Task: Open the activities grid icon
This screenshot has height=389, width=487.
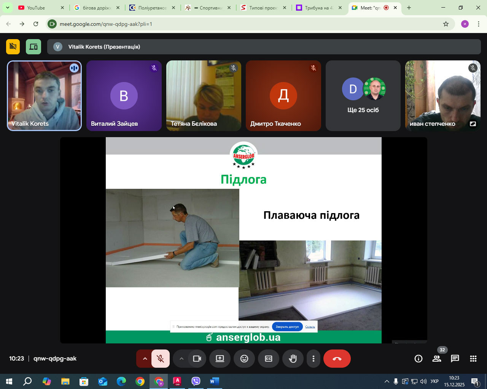Action: click(x=473, y=359)
